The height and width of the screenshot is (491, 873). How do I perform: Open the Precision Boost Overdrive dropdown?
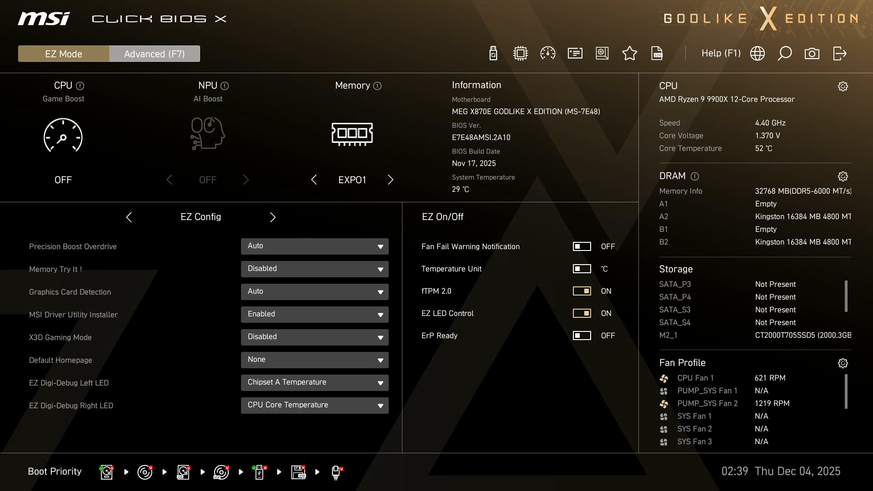click(314, 246)
